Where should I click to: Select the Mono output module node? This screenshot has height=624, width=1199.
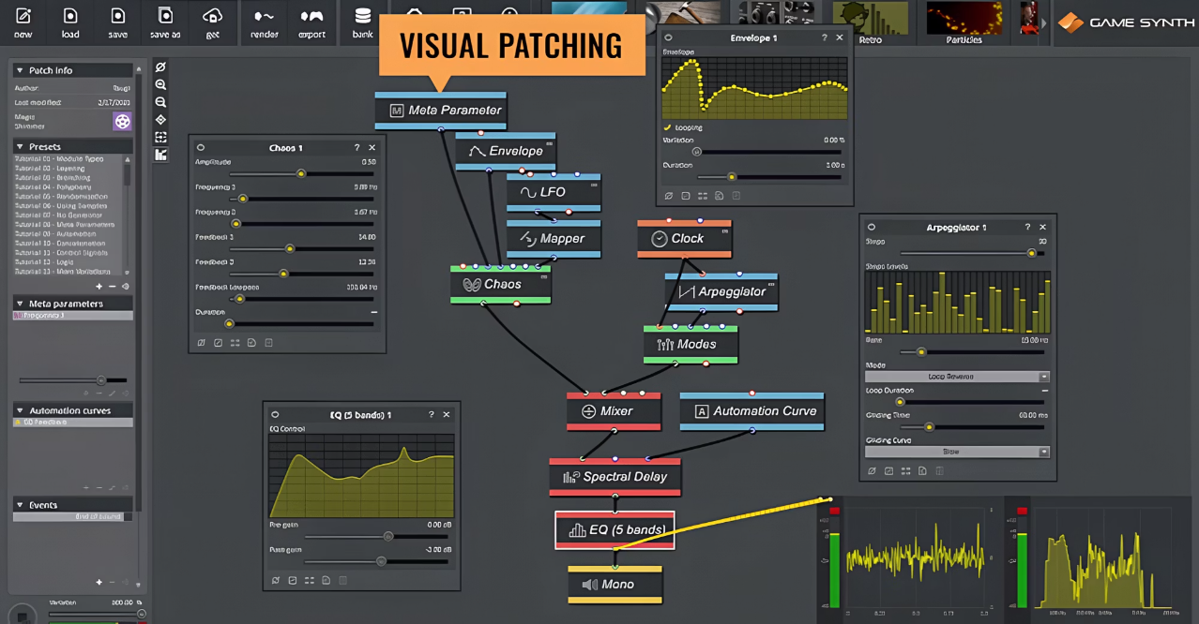tap(615, 585)
